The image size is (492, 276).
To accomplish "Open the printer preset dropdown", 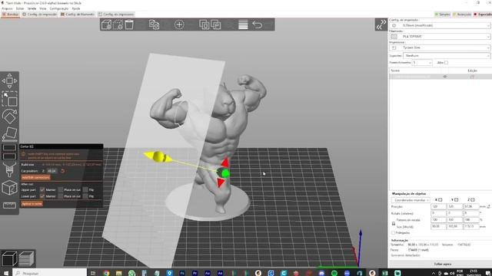I will pos(440,48).
